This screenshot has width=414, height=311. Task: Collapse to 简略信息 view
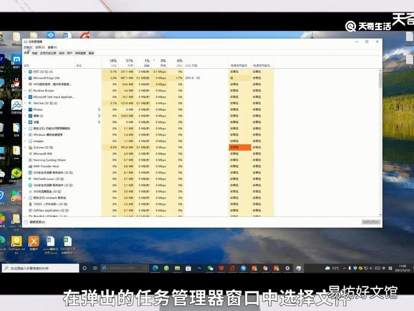coord(34,222)
